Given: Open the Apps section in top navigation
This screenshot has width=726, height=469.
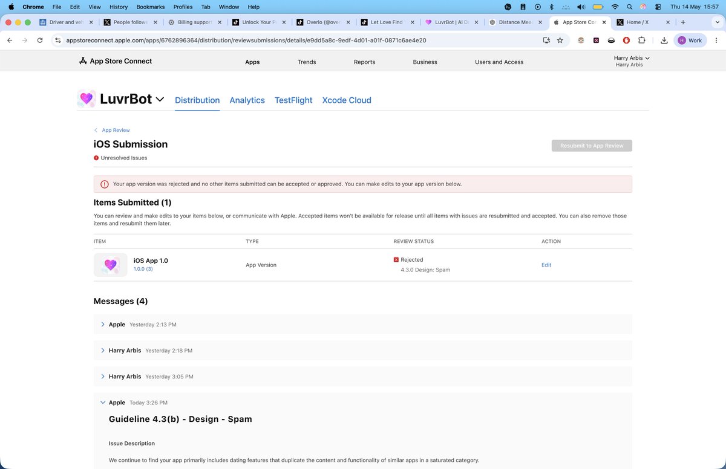Looking at the screenshot, I should [x=252, y=62].
